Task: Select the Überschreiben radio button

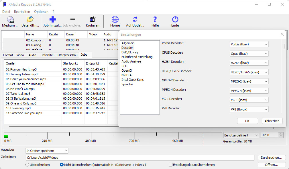Action: 27,164
